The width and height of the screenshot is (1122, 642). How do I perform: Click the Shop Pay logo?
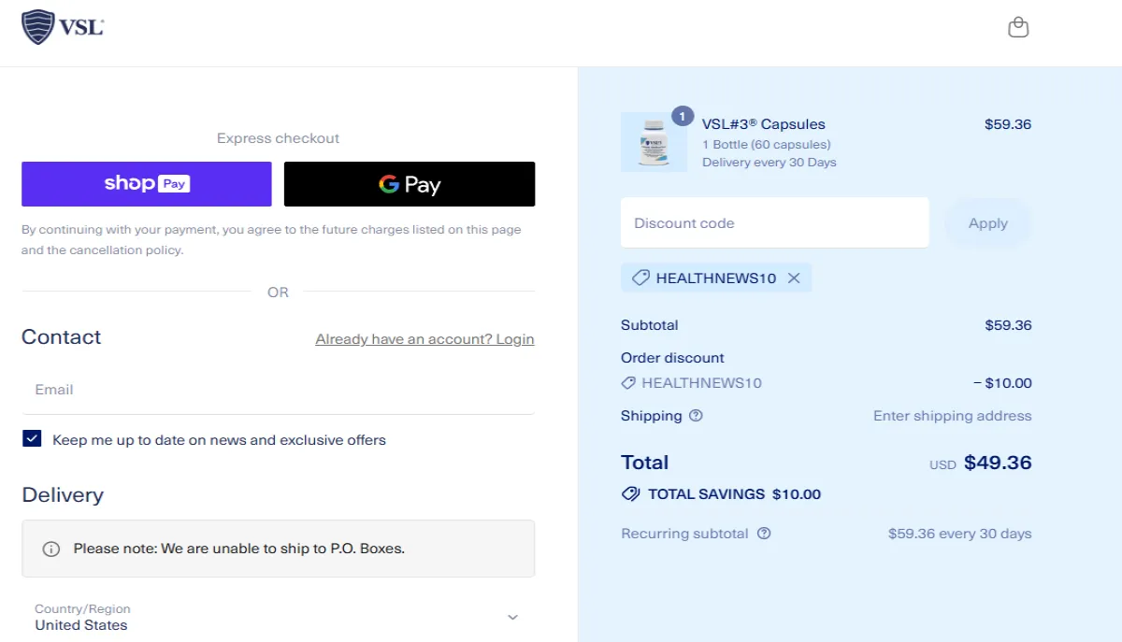point(146,184)
